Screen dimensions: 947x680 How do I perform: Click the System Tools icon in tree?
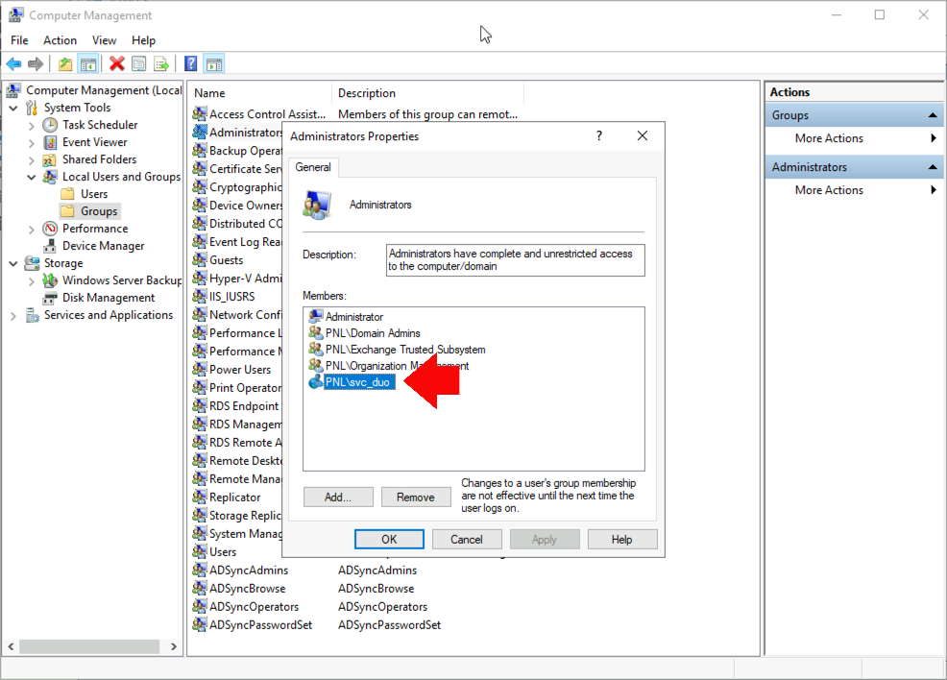[x=32, y=108]
